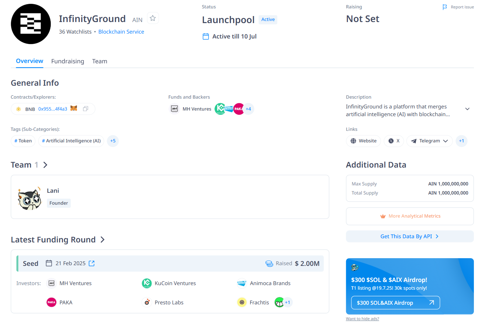Click the calendar icon beside Active till 10 Jul
Image resolution: width=484 pixels, height=325 pixels.
tap(206, 36)
